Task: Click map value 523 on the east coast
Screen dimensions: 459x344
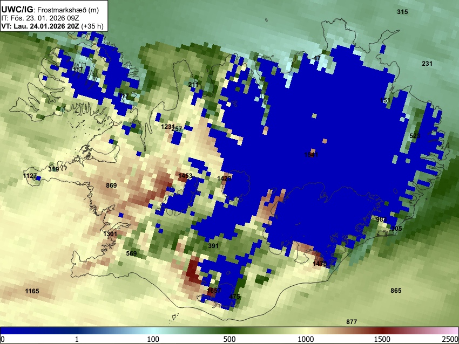Action: coord(415,136)
